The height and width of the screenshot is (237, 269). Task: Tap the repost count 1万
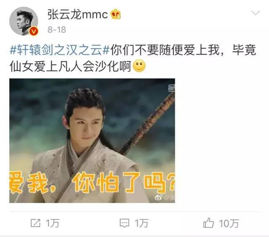tap(53, 223)
